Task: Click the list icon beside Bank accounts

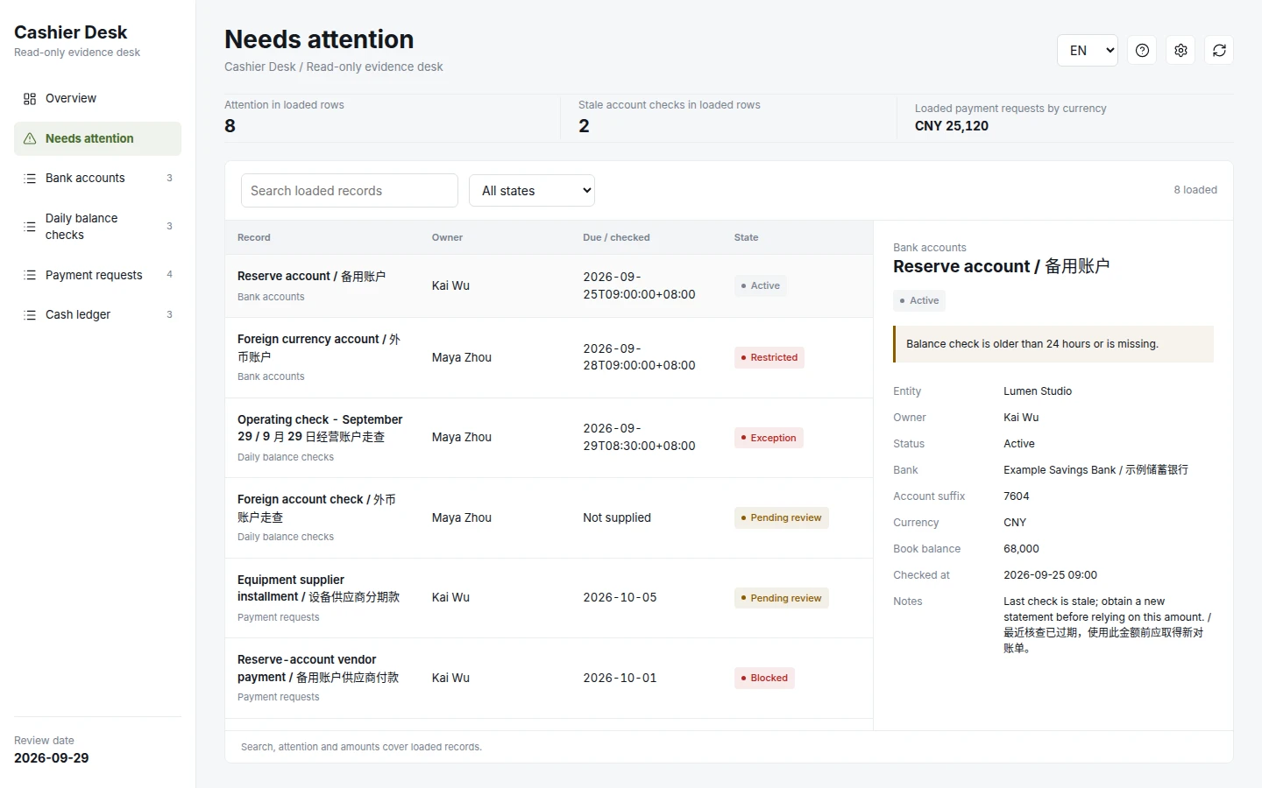Action: [30, 178]
